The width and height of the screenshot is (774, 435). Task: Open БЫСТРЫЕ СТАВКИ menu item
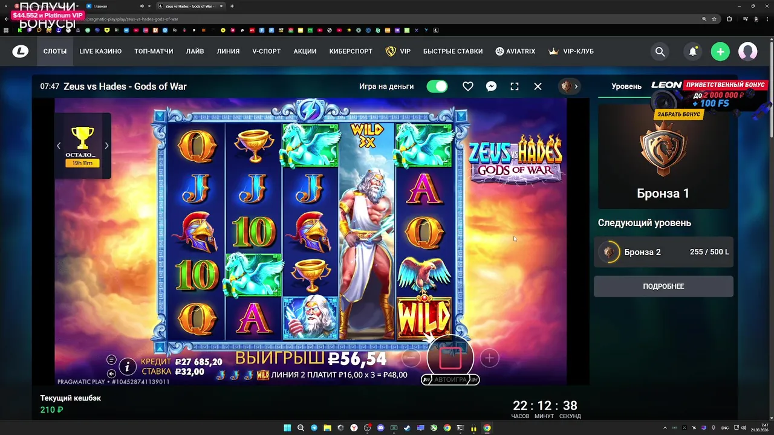coord(453,51)
